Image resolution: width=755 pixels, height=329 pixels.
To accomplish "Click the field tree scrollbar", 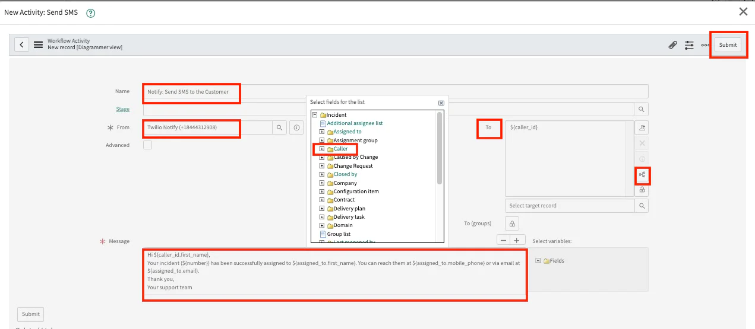I will point(440,148).
